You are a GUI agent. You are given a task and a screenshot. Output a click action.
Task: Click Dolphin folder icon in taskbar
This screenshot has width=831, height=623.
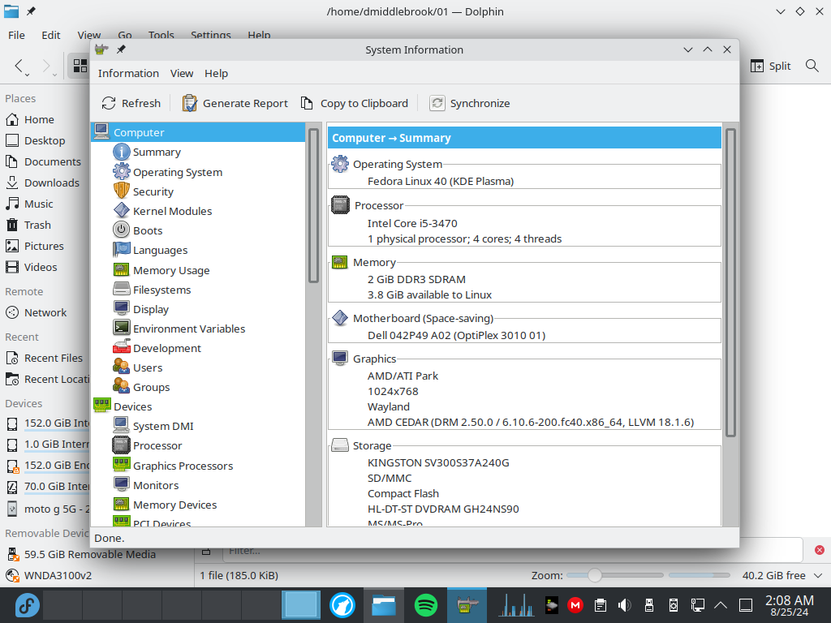(x=384, y=605)
